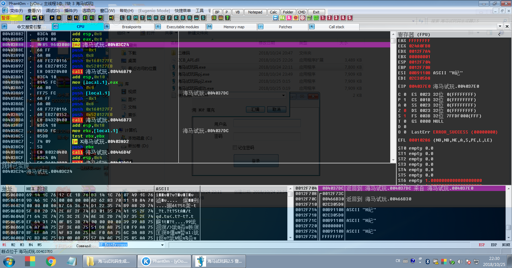Open the 调试(D) menu
This screenshot has width=512, height=268.
click(53, 11)
